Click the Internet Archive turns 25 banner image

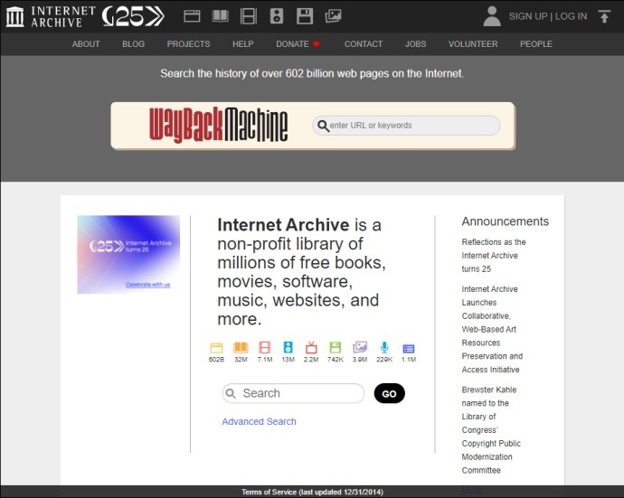128,254
